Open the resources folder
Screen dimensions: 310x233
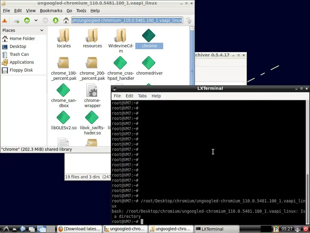point(92,39)
